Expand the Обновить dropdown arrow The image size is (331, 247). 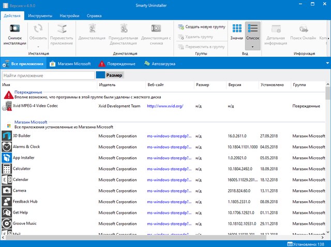tap(37, 46)
